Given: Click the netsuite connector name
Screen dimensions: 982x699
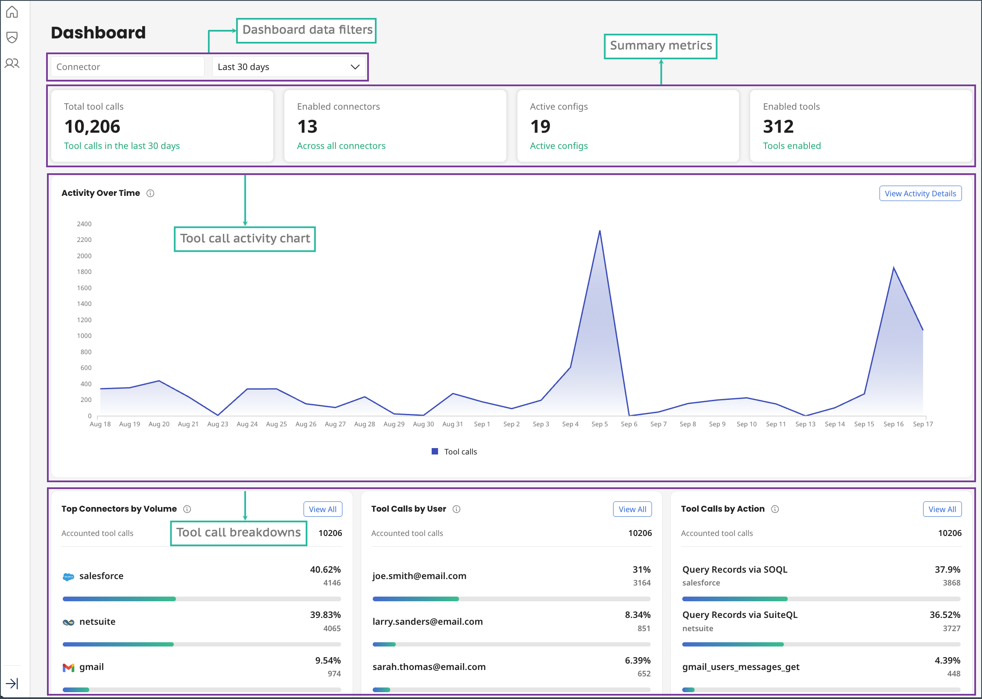Looking at the screenshot, I should coord(97,621).
